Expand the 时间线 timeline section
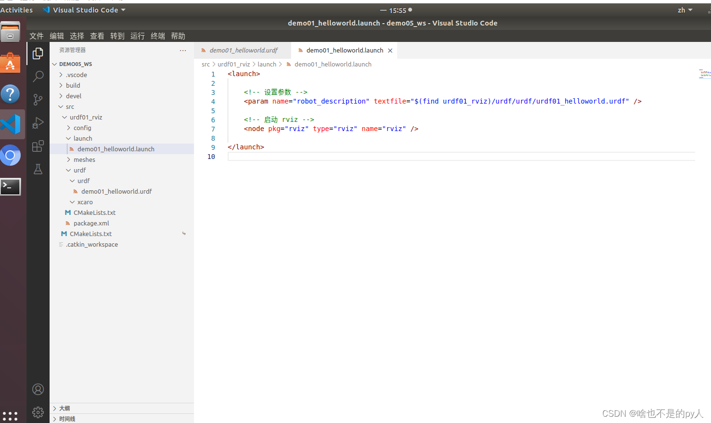This screenshot has width=711, height=423. tap(122, 419)
